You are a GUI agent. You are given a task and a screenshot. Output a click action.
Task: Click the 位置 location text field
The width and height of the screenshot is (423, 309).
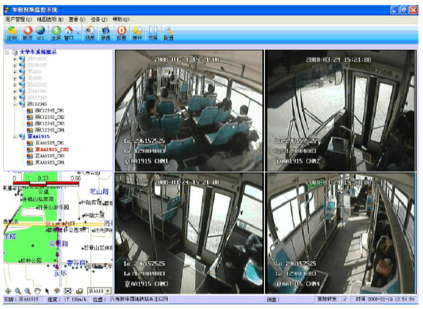tap(139, 299)
